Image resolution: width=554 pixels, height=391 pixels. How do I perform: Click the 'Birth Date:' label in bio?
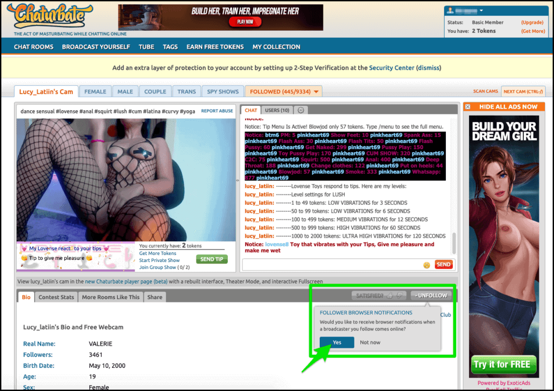point(39,366)
